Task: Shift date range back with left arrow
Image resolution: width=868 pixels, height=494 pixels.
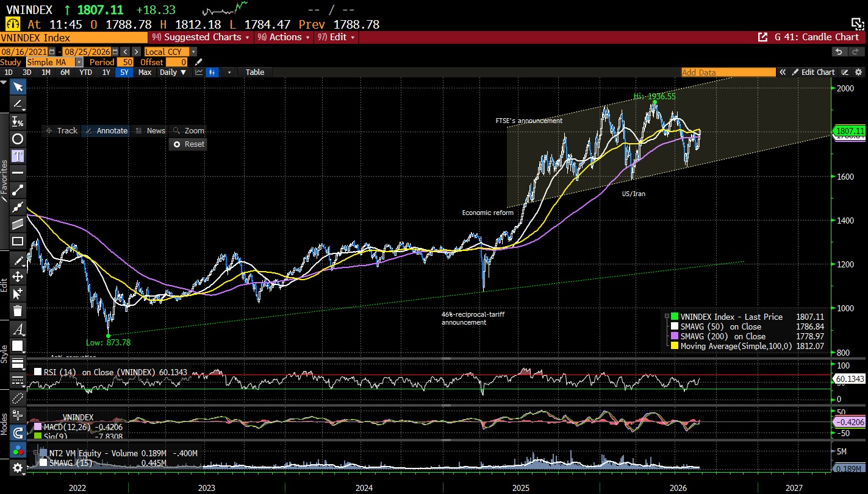Action: pyautogui.click(x=124, y=52)
